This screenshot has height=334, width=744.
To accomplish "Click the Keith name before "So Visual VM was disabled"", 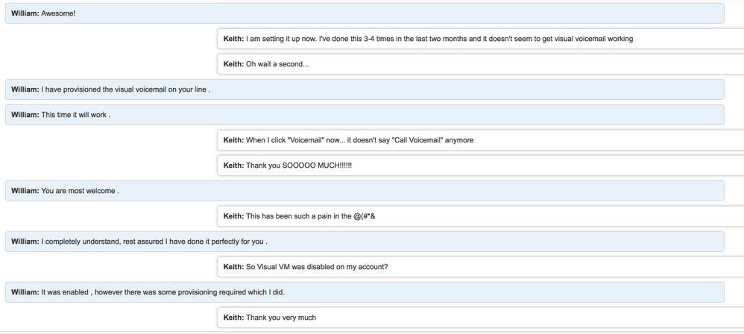I will [x=233, y=267].
